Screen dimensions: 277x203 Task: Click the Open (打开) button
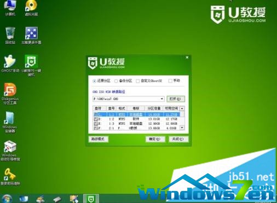click(x=176, y=99)
